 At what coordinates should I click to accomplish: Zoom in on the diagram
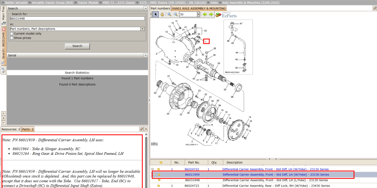[169, 14]
